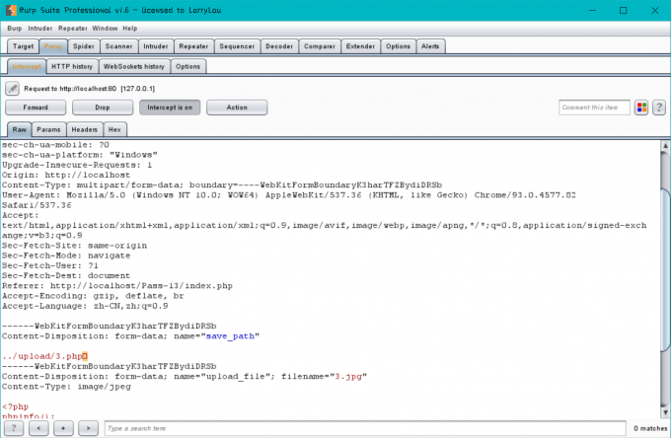Open the Action menu button
This screenshot has height=438, width=671.
click(237, 108)
